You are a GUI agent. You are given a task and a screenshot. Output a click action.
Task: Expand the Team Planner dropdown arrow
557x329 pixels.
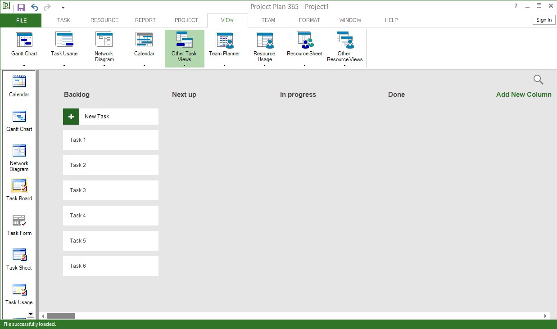(224, 66)
